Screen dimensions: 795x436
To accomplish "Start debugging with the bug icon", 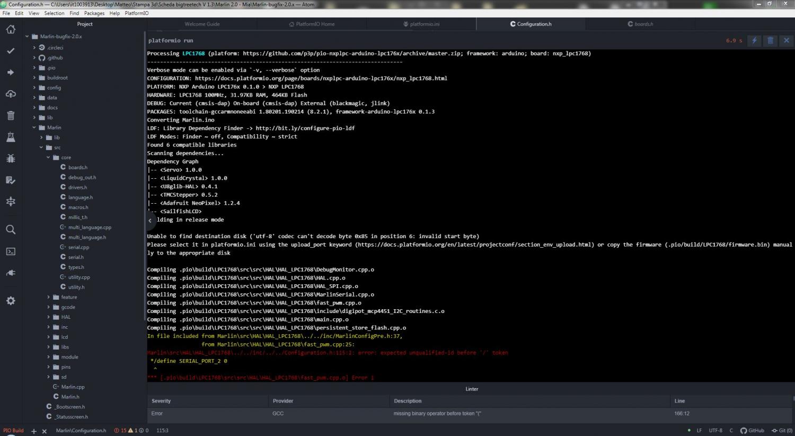I will 11,158.
